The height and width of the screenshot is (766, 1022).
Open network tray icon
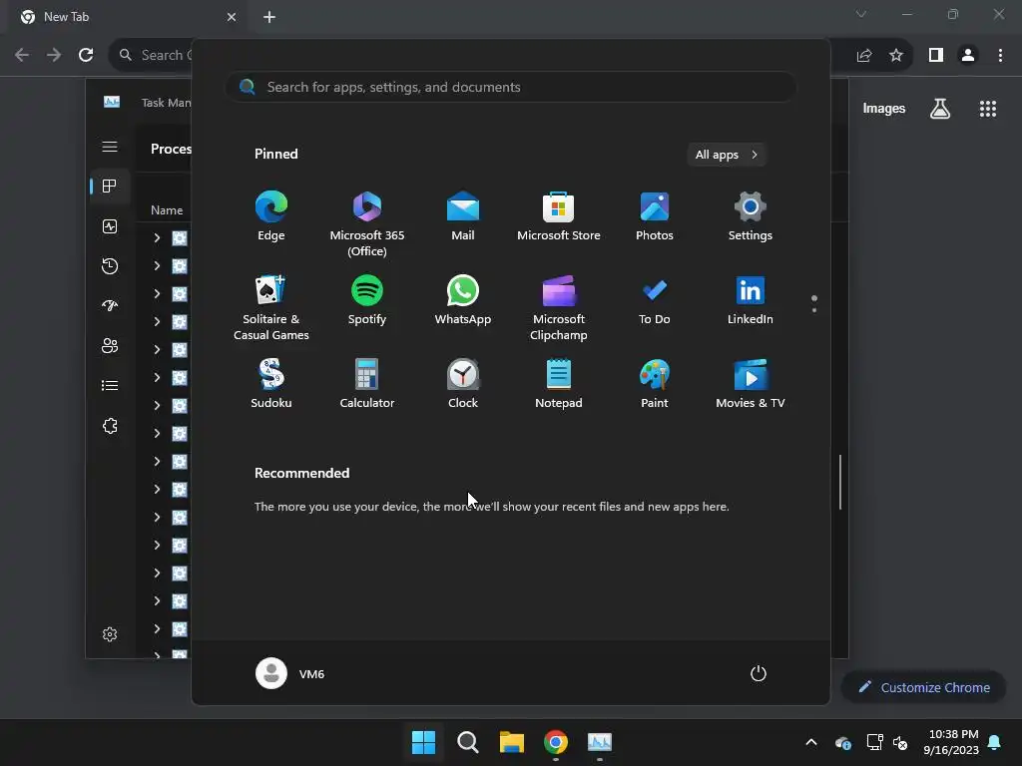click(874, 742)
